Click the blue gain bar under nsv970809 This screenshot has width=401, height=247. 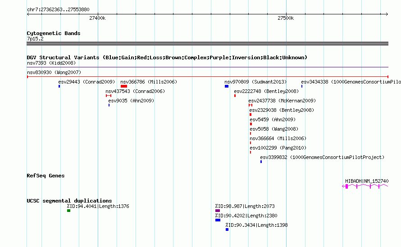click(x=227, y=86)
